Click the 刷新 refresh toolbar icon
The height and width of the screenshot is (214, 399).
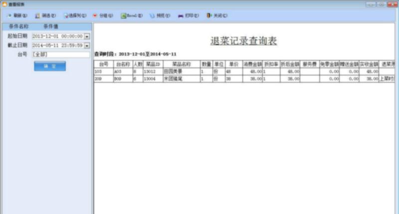coord(10,15)
